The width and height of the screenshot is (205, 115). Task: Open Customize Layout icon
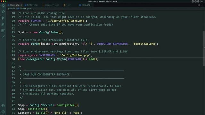click(202, 1)
